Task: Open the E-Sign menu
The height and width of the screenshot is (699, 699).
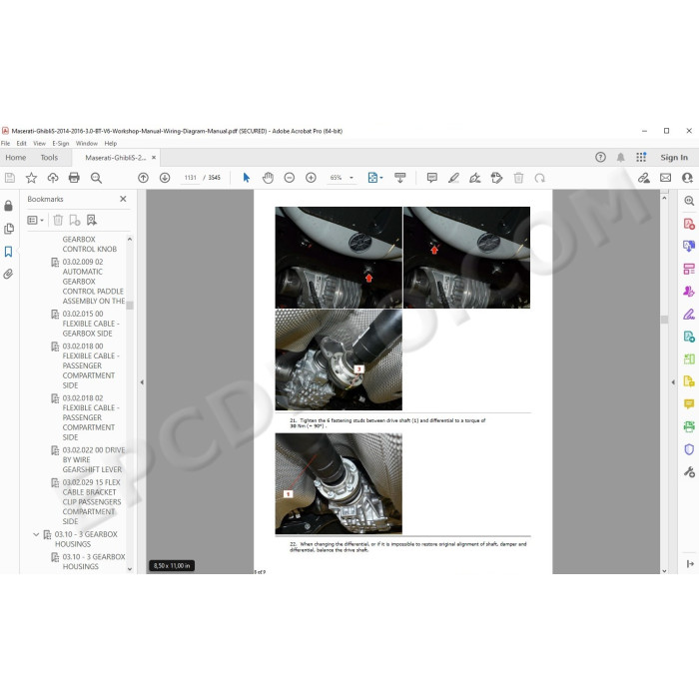Action: (x=61, y=144)
